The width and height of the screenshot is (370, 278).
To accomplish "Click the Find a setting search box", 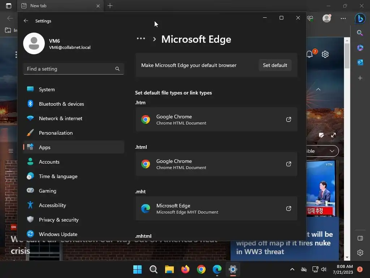I will coord(73,69).
